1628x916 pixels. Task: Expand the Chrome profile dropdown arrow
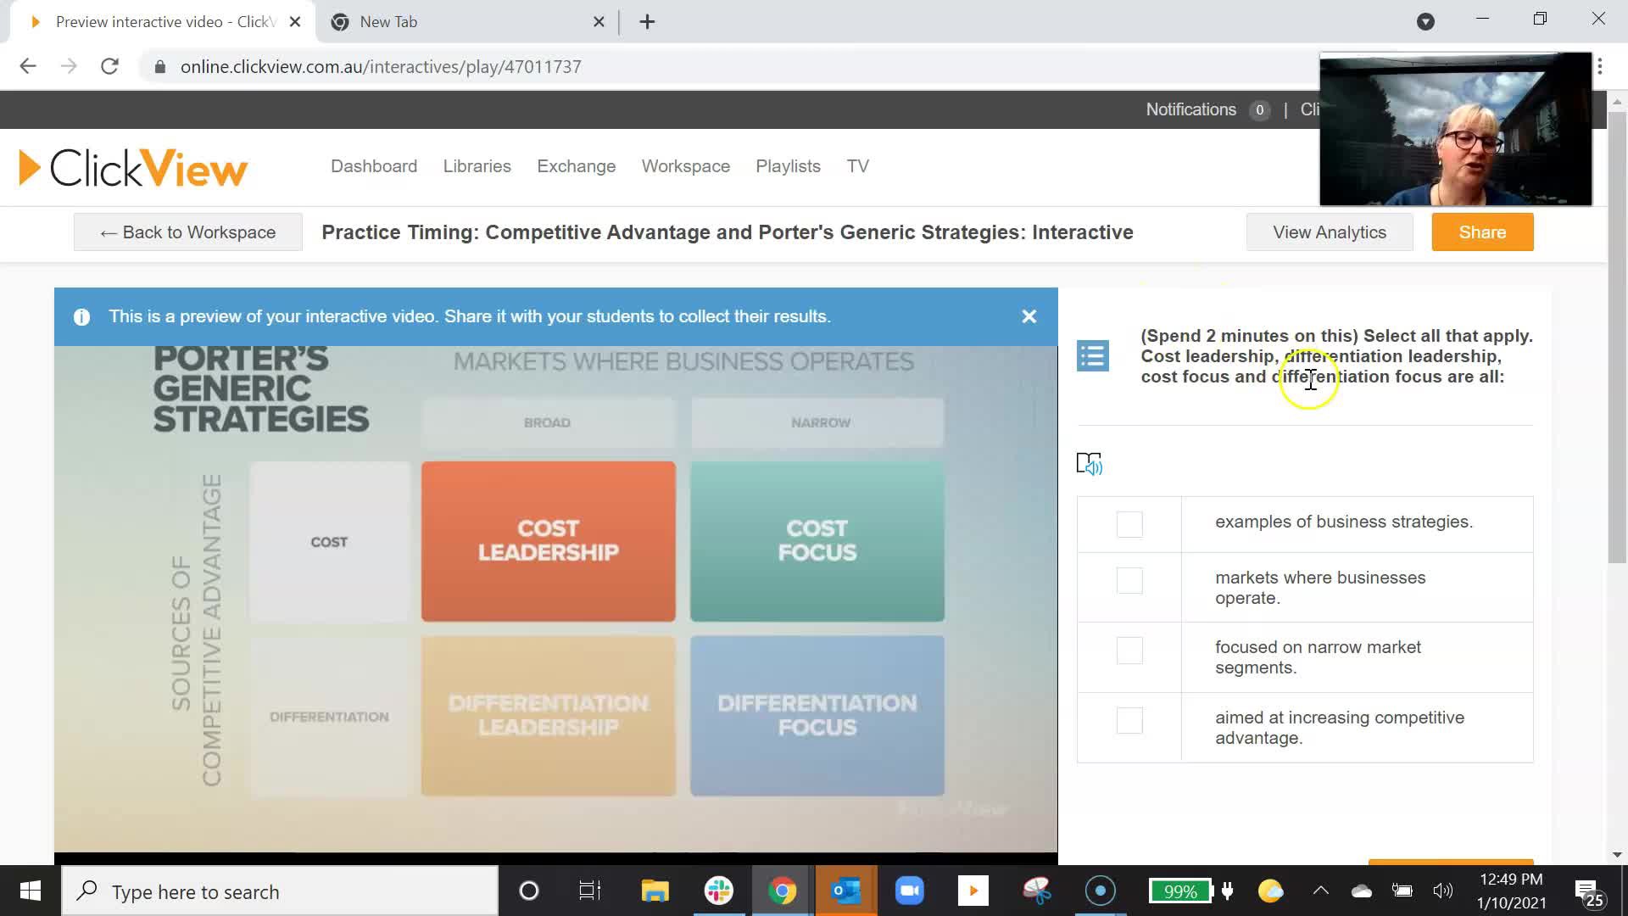pyautogui.click(x=1425, y=22)
